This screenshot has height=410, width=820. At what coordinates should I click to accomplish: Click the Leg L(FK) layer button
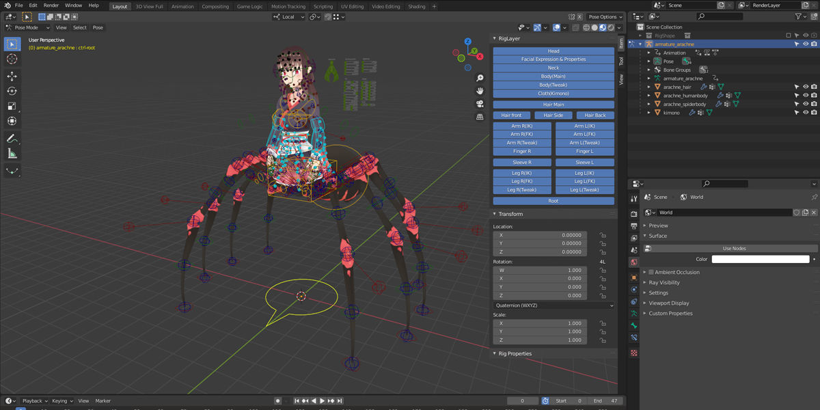point(584,181)
